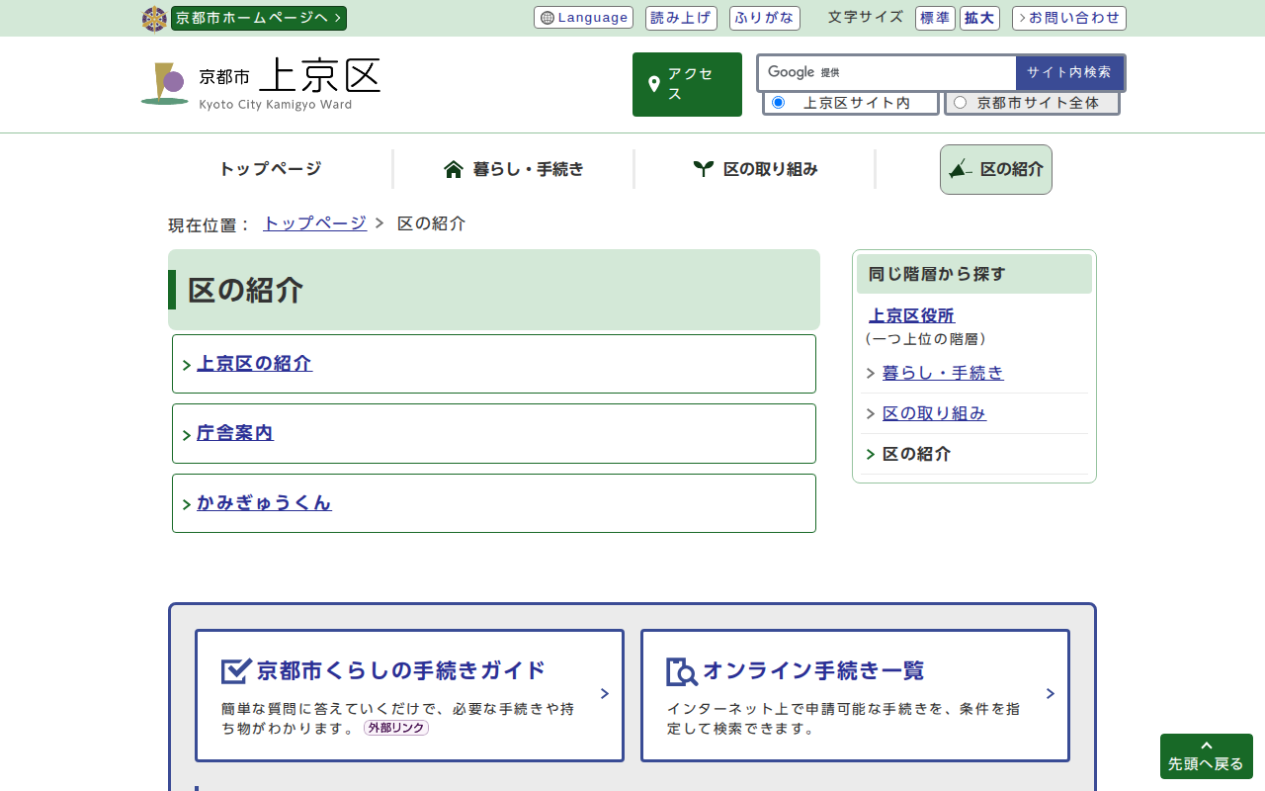
Task: Click the 文字サイズ label
Action: click(866, 17)
